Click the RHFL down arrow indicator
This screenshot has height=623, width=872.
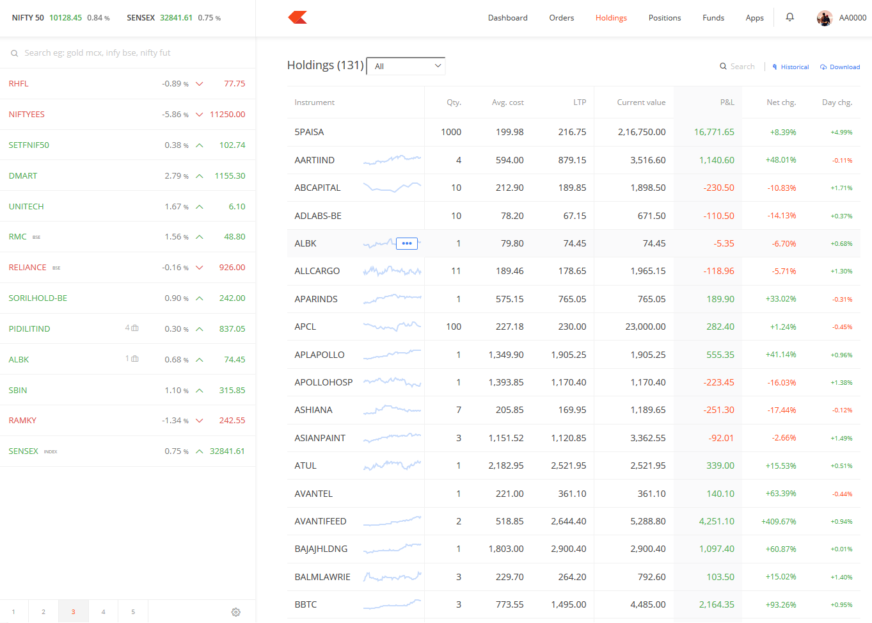click(200, 84)
